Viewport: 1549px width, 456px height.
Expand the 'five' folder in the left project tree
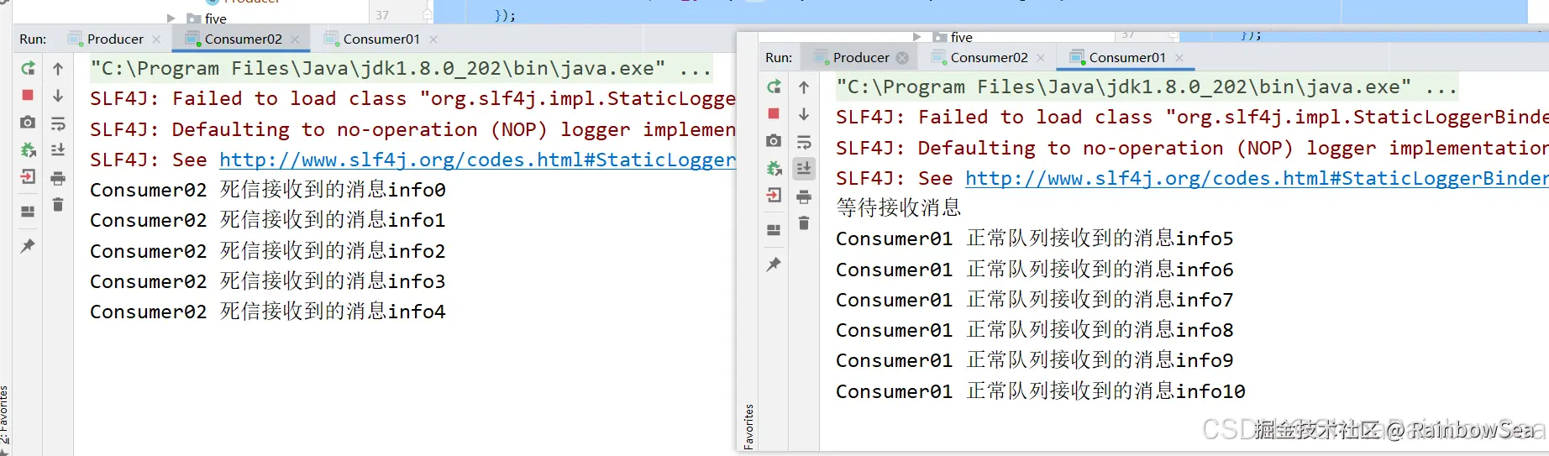[x=171, y=18]
